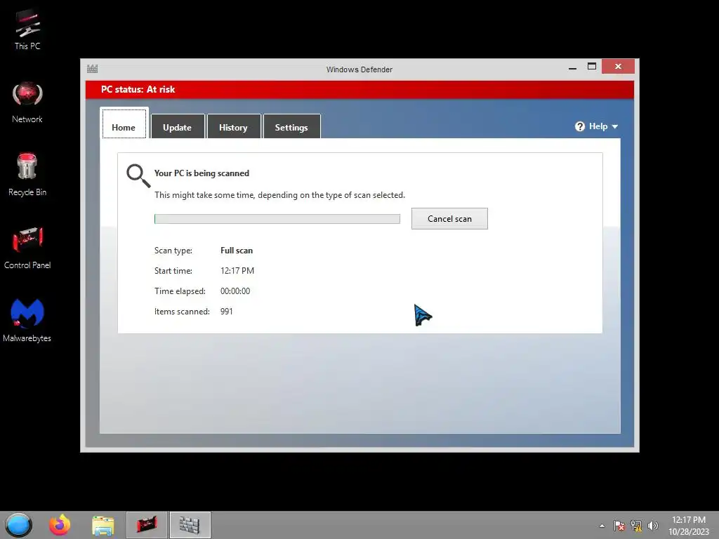Open This PC desktop icon
Image resolution: width=719 pixels, height=539 pixels.
click(27, 29)
